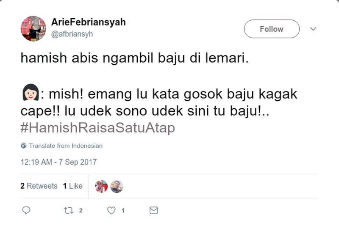The image size is (339, 231).
Task: Click the second small avatar beside Like count
Action: coord(117,187)
